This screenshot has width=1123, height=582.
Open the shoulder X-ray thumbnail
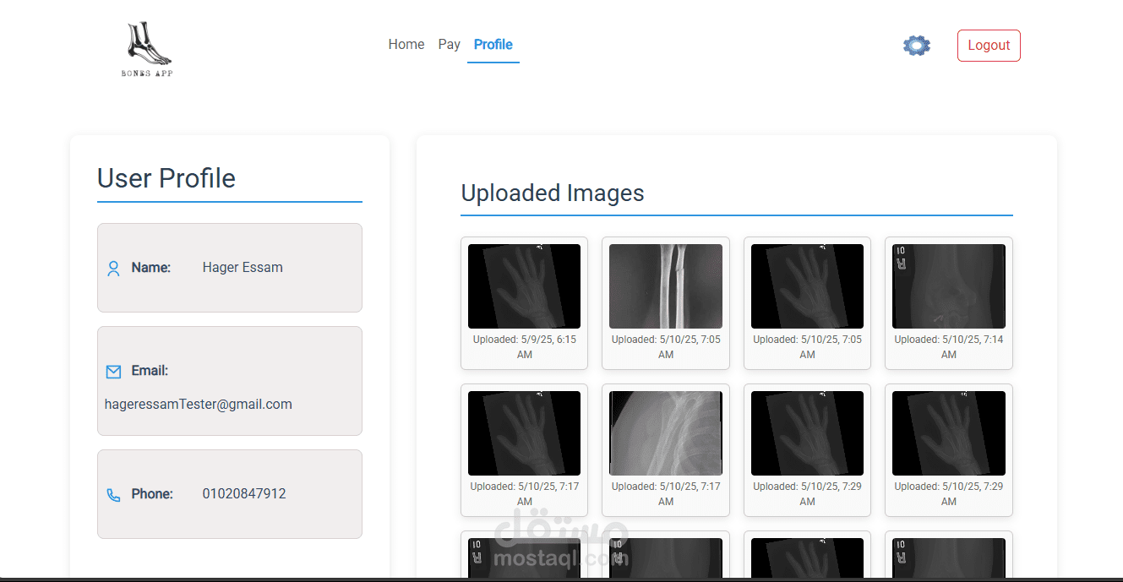[666, 433]
